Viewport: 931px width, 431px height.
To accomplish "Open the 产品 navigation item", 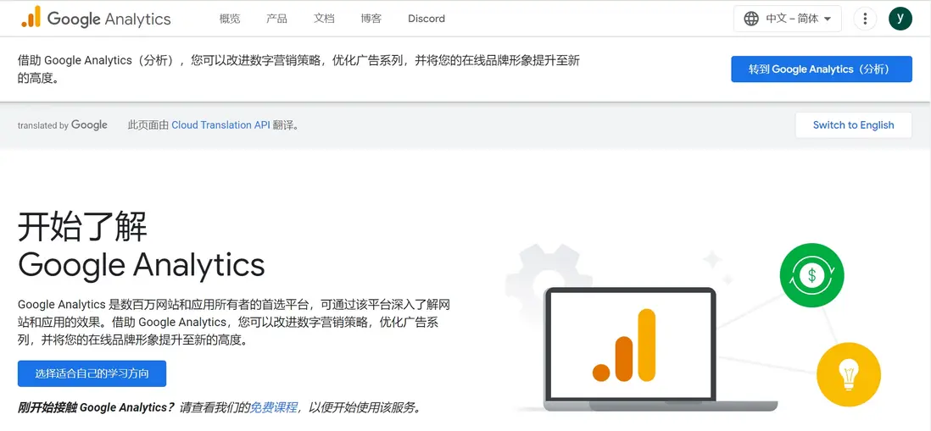I will [276, 19].
